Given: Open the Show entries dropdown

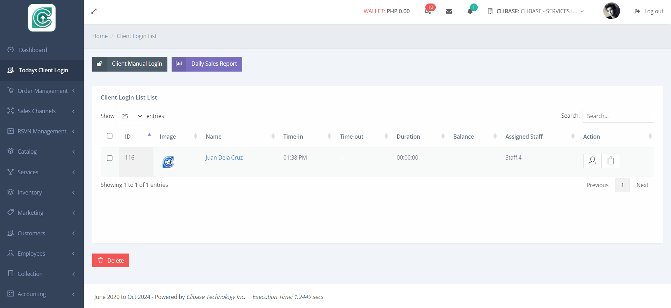Looking at the screenshot, I should (x=130, y=116).
